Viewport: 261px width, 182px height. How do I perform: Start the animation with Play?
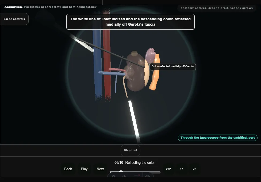tap(84, 169)
